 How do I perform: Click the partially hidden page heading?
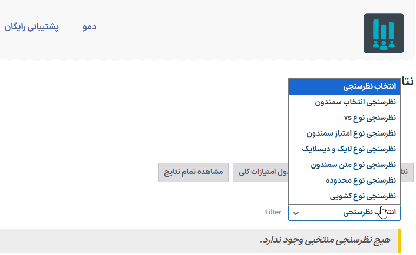(x=407, y=81)
